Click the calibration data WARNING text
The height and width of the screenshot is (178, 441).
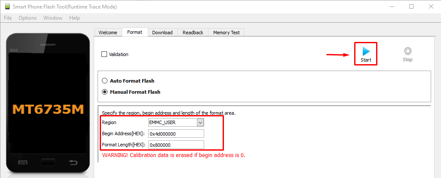pos(174,155)
